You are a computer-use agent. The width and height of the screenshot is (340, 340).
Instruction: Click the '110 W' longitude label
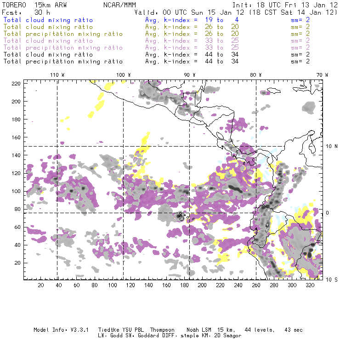pos(57,75)
